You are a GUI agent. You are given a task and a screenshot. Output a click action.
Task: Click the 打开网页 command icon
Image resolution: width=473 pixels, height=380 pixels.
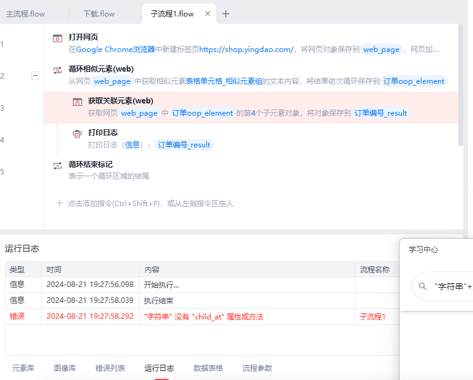click(x=58, y=39)
